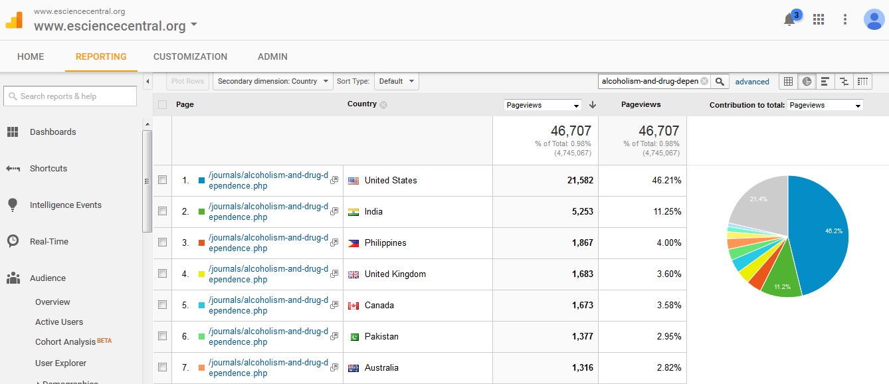Check the Canada row checkbox
889x384 pixels.
click(x=163, y=305)
